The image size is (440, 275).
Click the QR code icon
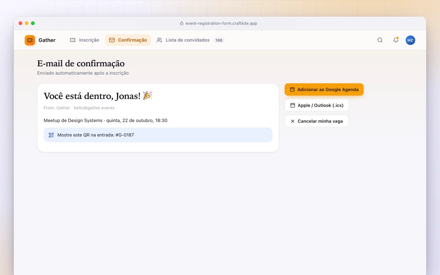[x=51, y=135]
